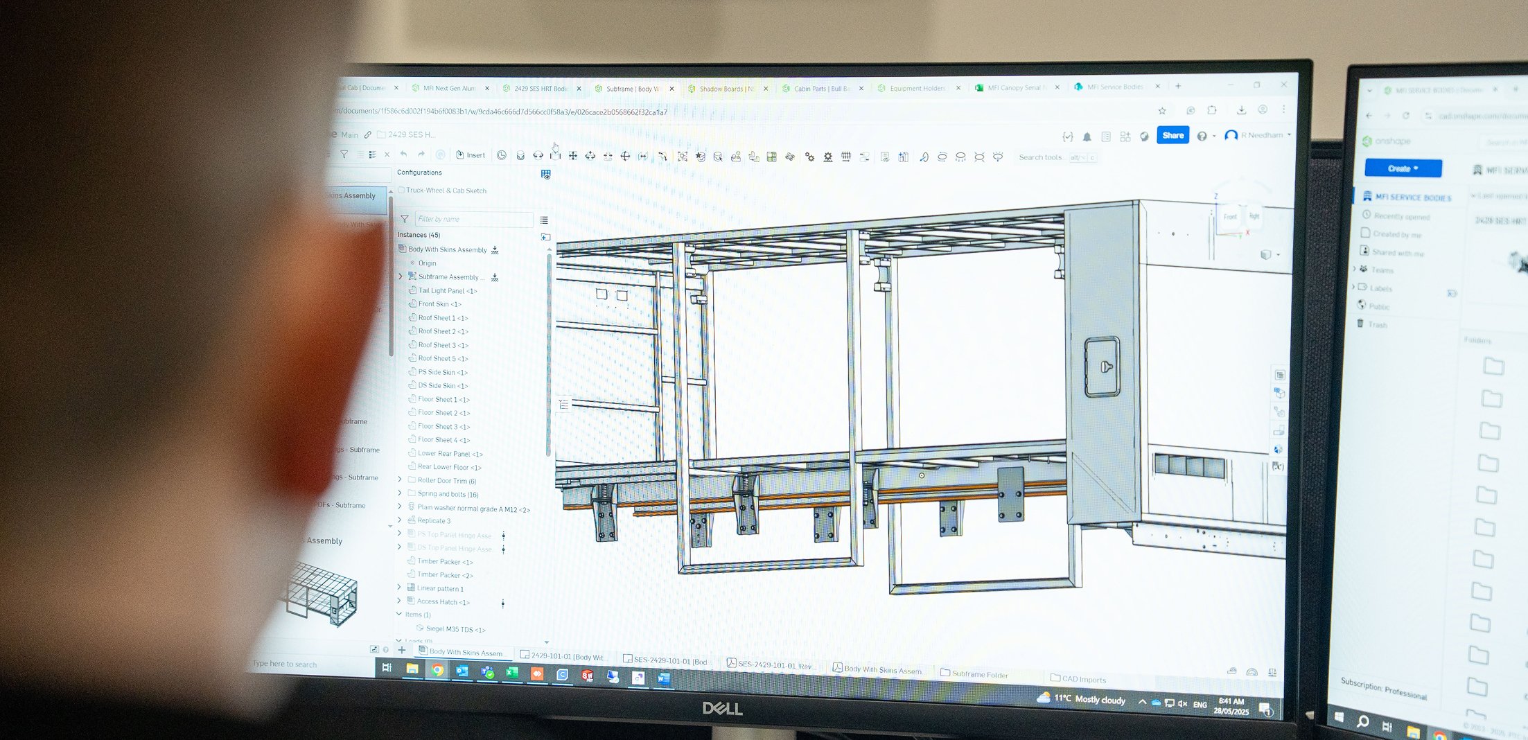Image resolution: width=1528 pixels, height=740 pixels.
Task: Click the Create button in right monitor Onshape
Action: 1403,168
